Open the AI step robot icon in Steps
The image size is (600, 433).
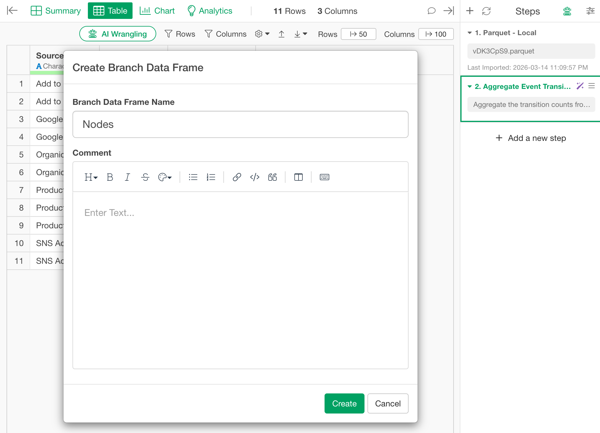(x=567, y=11)
